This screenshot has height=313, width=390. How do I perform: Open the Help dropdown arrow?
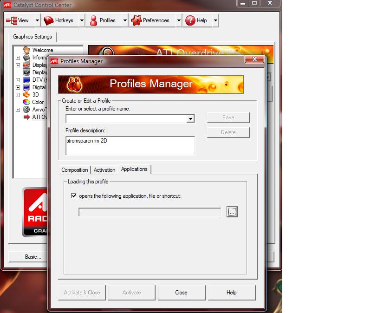(x=215, y=20)
